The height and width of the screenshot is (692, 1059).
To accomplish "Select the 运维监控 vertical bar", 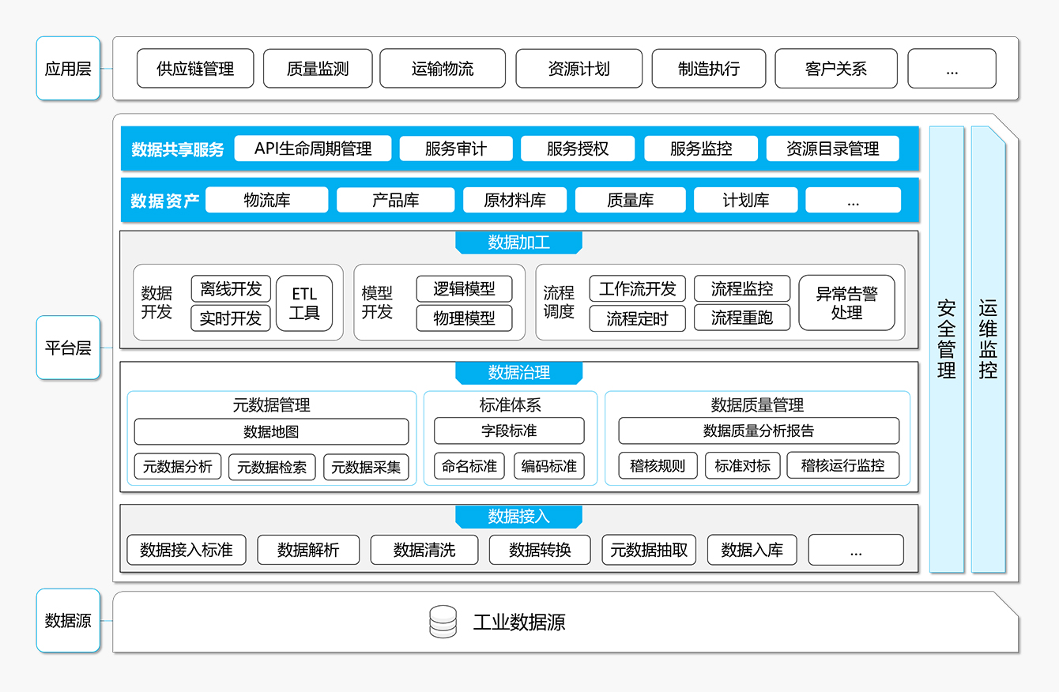I will [x=988, y=349].
